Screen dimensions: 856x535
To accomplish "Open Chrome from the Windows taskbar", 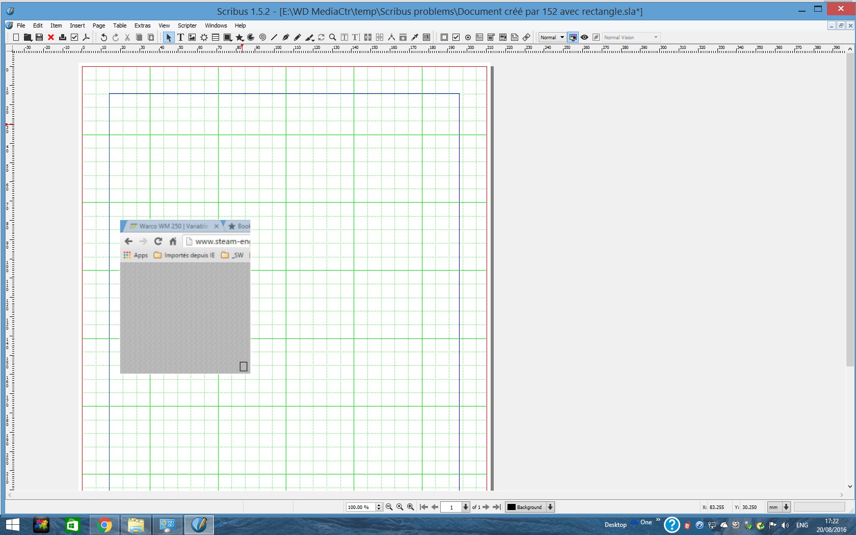I will tap(104, 525).
